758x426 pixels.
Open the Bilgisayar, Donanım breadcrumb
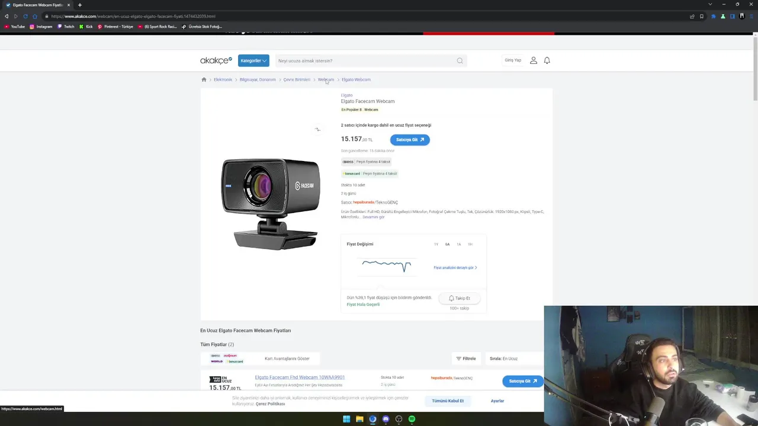(258, 79)
